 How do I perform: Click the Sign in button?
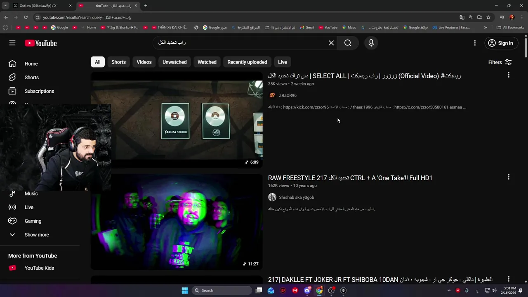coord(500,43)
